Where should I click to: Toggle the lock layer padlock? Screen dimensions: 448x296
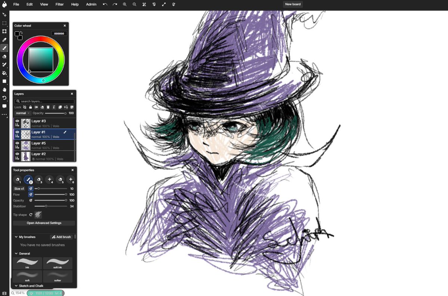pyautogui.click(x=30, y=107)
